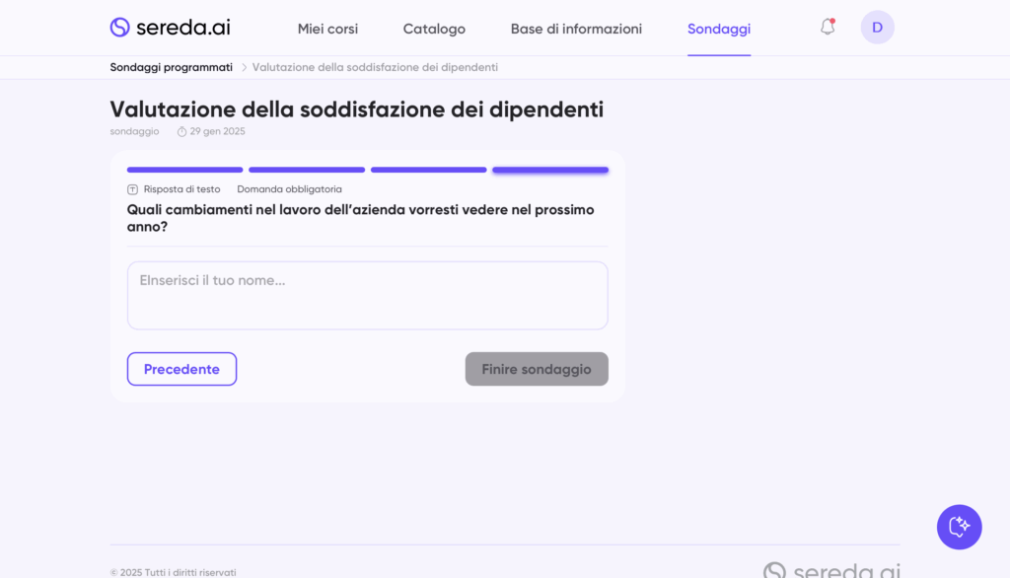Follow the Sondaggi programmati breadcrumb link

(172, 67)
